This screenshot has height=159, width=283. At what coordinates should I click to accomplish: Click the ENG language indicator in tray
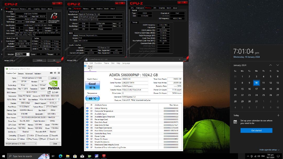263,156
